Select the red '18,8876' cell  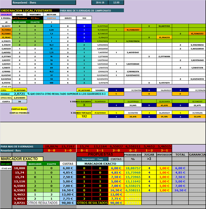tap(52, 146)
